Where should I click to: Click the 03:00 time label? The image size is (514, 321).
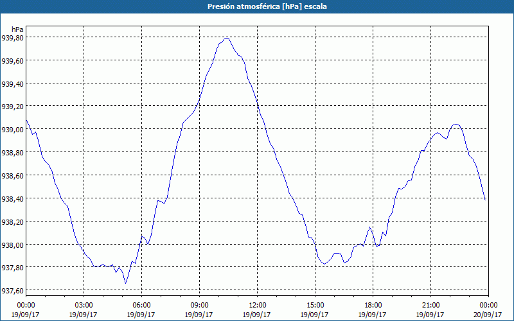[x=84, y=306]
